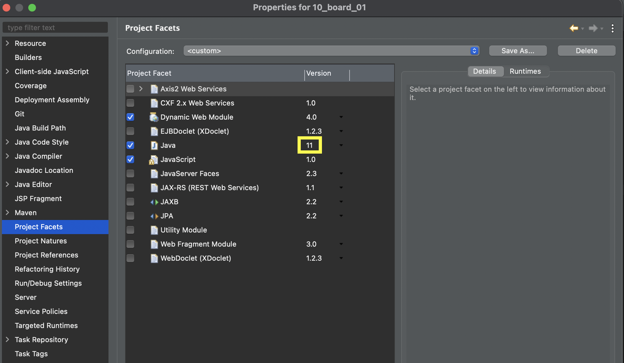624x363 pixels.
Task: Enable the JavaServer Faces checkbox
Action: click(x=130, y=173)
